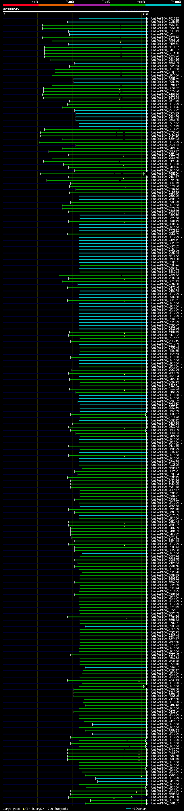Select hit label UniRef100_A3FK45
This screenshot has height=811, width=184.
165,341
